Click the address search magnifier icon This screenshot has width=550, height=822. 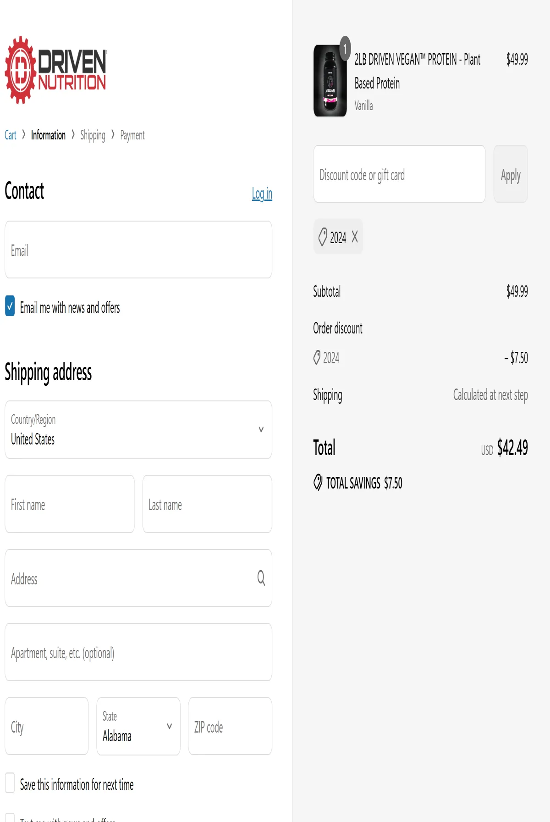[x=261, y=578]
